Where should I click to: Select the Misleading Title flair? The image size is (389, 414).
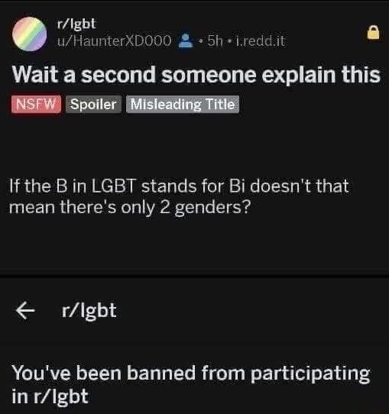183,104
